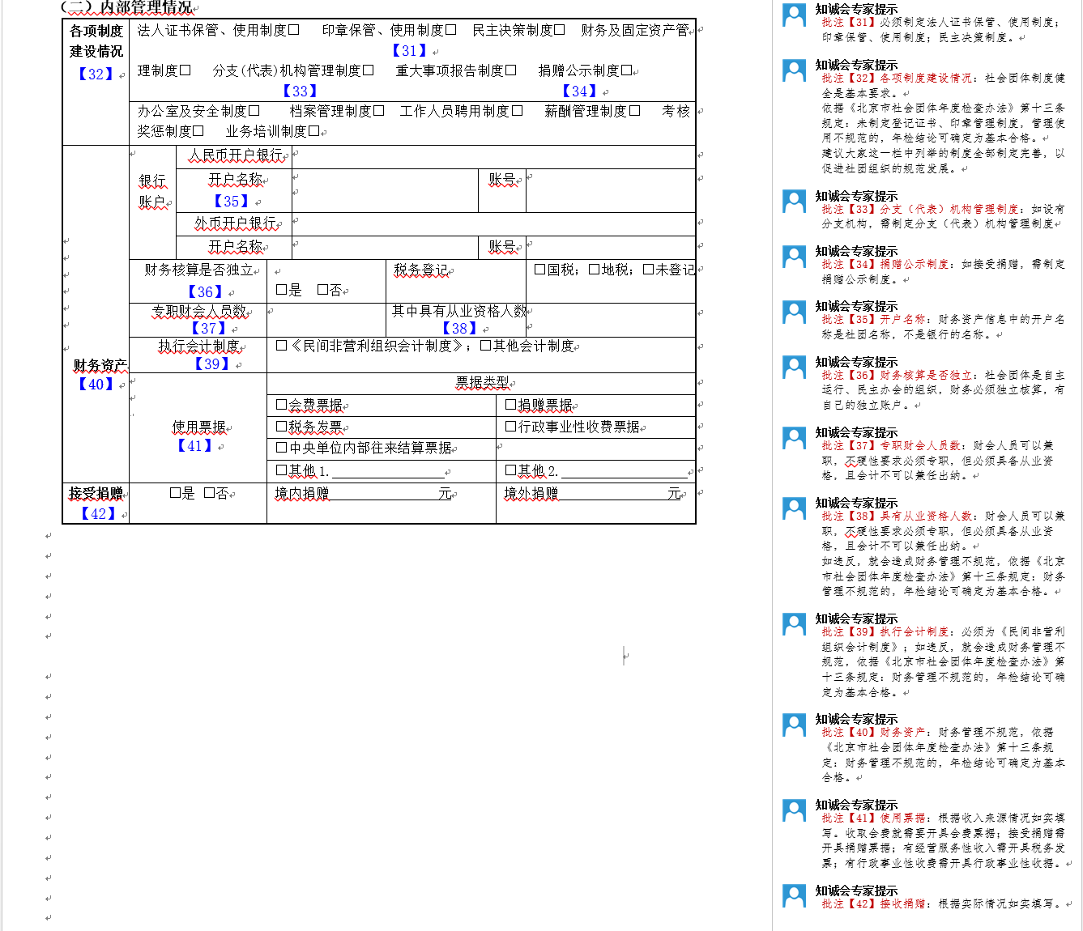The image size is (1083, 931).
Task: Click the avatar icon of comment 【36】
Action: [794, 368]
